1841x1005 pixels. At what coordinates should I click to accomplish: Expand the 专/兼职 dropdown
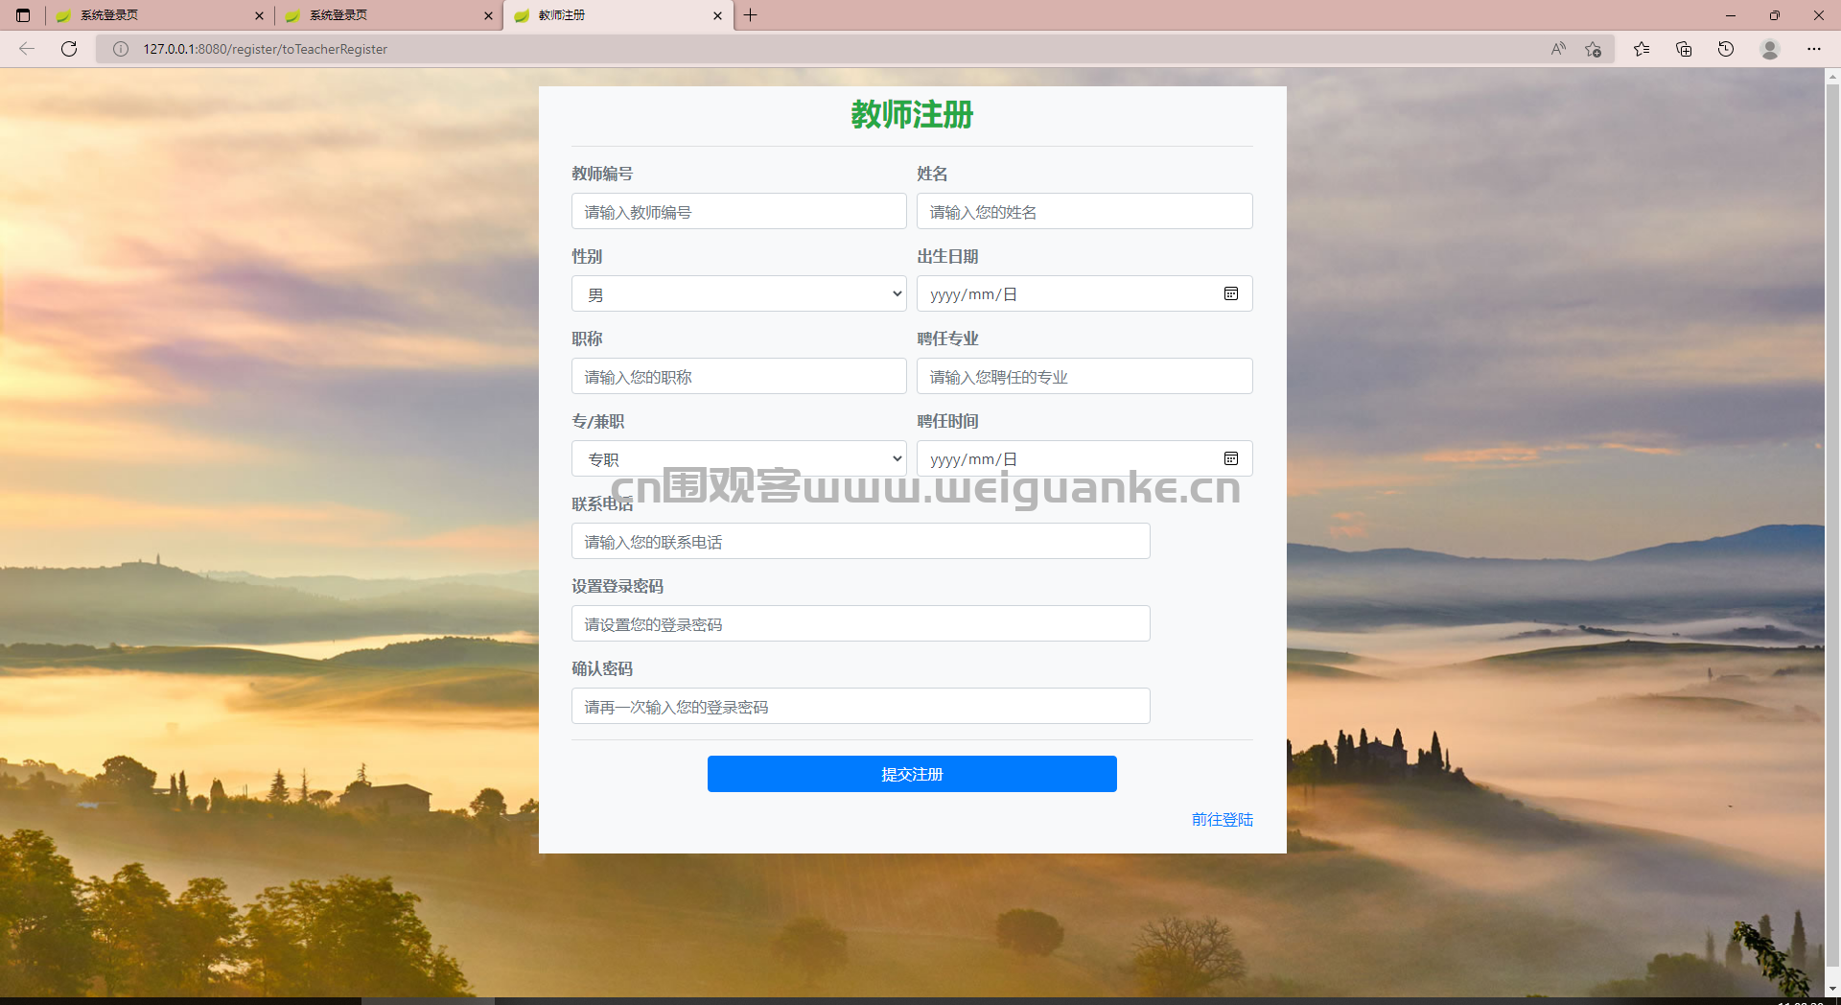click(739, 458)
